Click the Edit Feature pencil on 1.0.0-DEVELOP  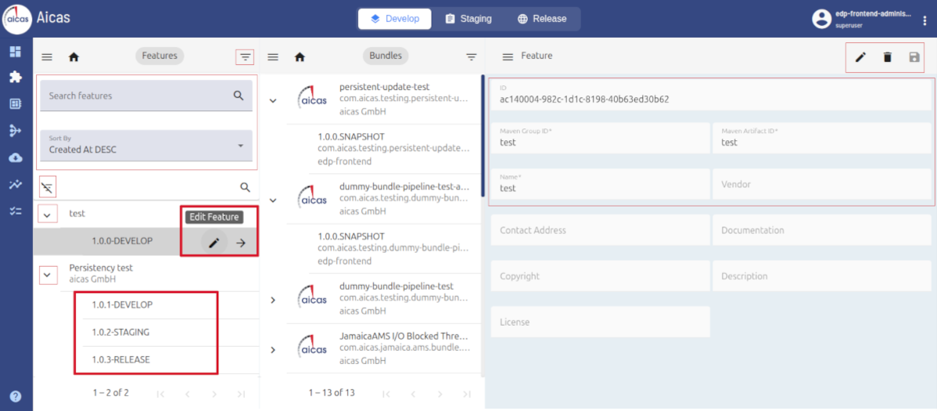[x=214, y=243]
